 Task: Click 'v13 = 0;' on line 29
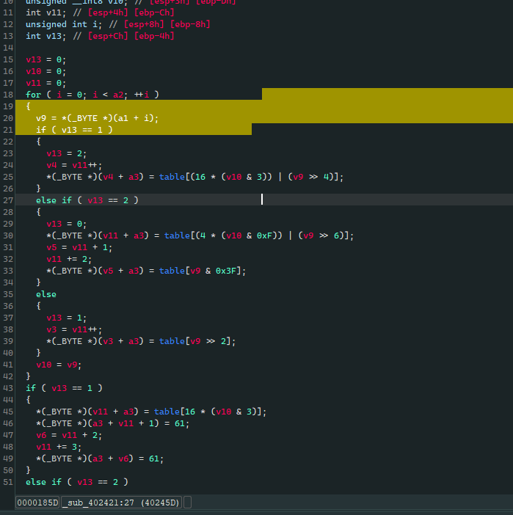(67, 224)
